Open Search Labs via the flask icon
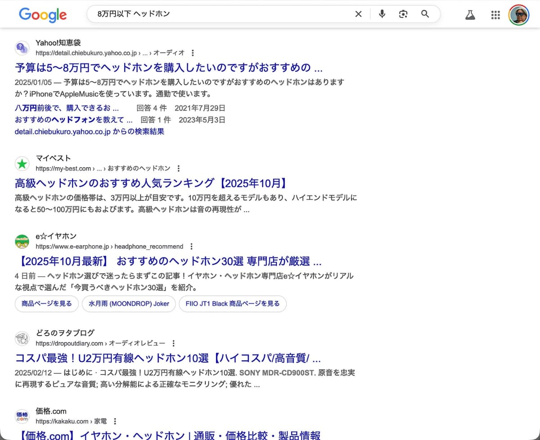Screen dimensions: 540x440 [470, 14]
